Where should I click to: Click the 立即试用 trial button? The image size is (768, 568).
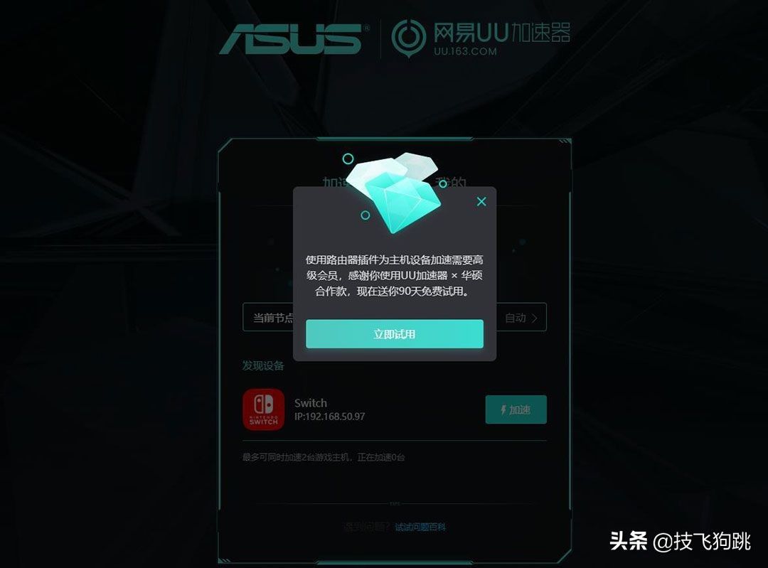click(x=394, y=334)
